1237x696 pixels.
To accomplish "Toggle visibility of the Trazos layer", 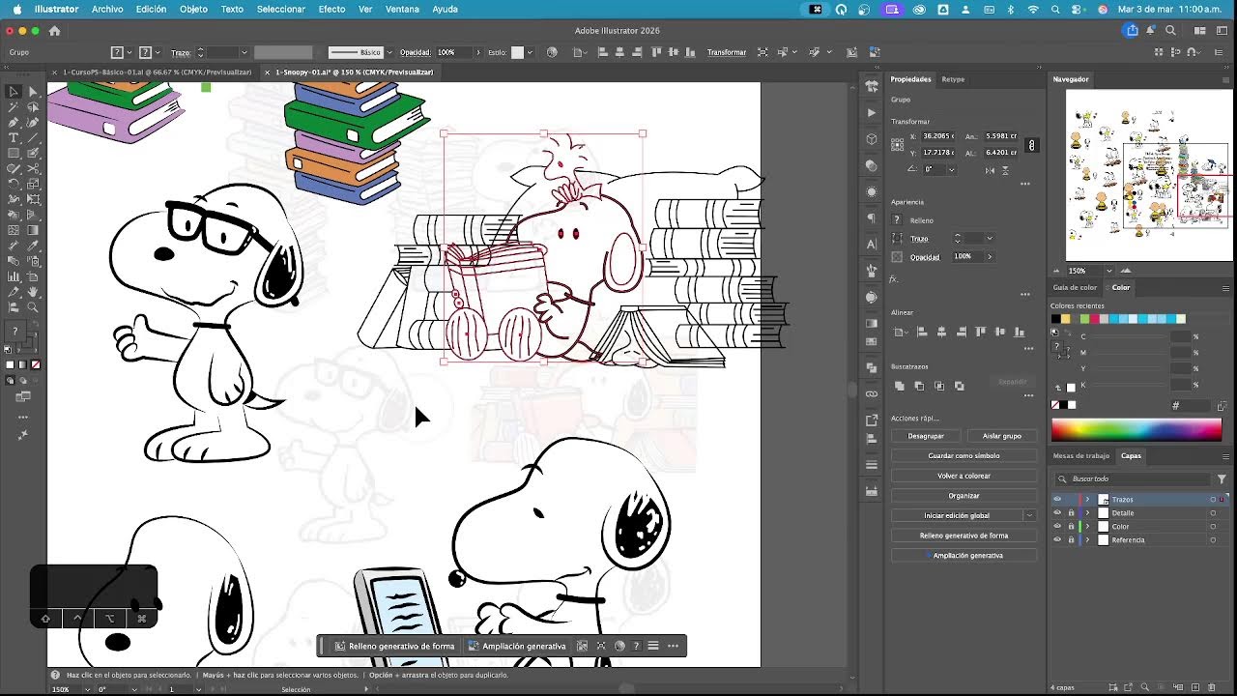I will pyautogui.click(x=1057, y=500).
